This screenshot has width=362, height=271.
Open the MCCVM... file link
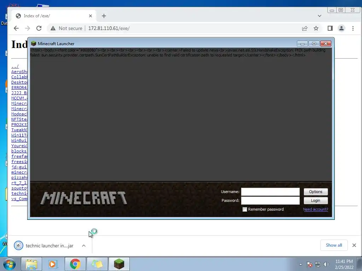tap(19, 98)
